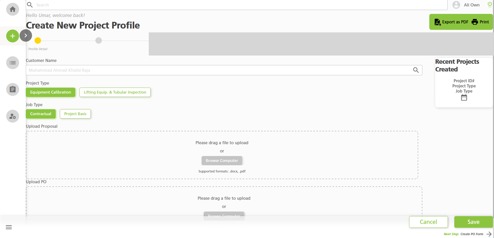Image resolution: width=494 pixels, height=238 pixels.
Task: Choose Lifting Equip. & Tubular Inspection
Action: (115, 92)
